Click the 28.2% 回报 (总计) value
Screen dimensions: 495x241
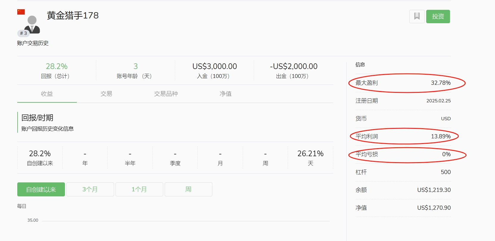point(57,66)
